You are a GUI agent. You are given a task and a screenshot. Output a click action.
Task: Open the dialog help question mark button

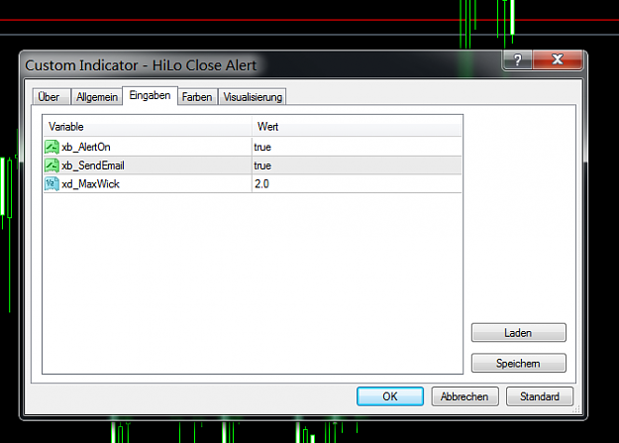517,60
